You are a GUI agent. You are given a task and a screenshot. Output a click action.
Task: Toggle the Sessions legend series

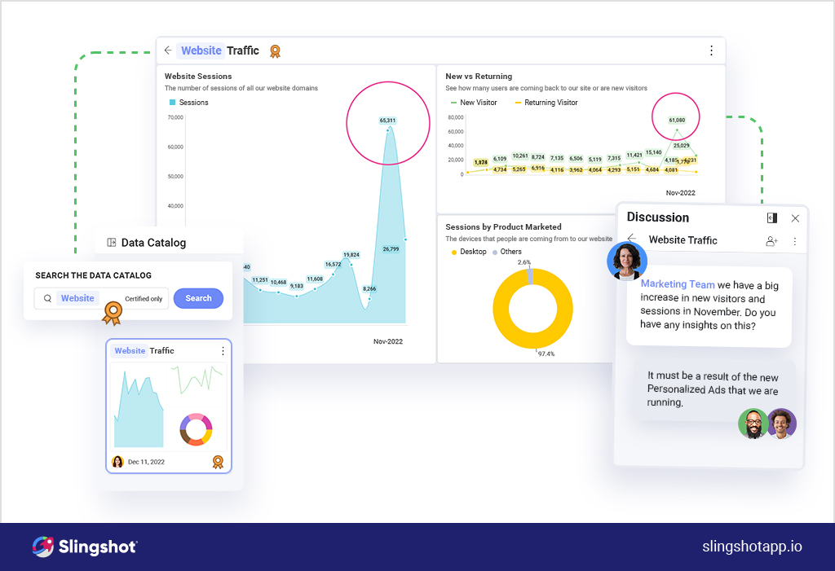pos(188,103)
